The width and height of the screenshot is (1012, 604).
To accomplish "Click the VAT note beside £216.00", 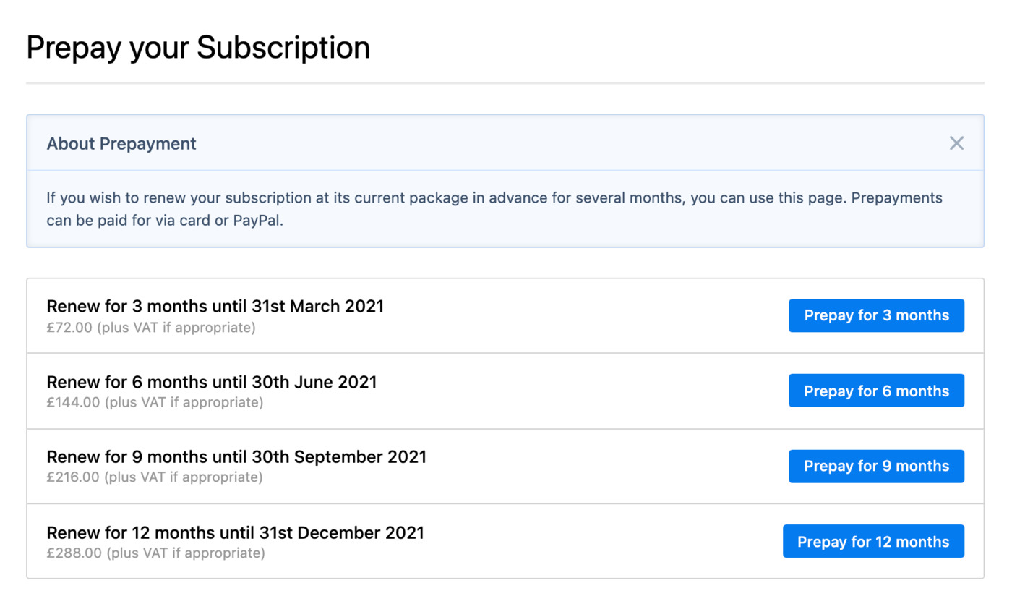I will pyautogui.click(x=184, y=477).
